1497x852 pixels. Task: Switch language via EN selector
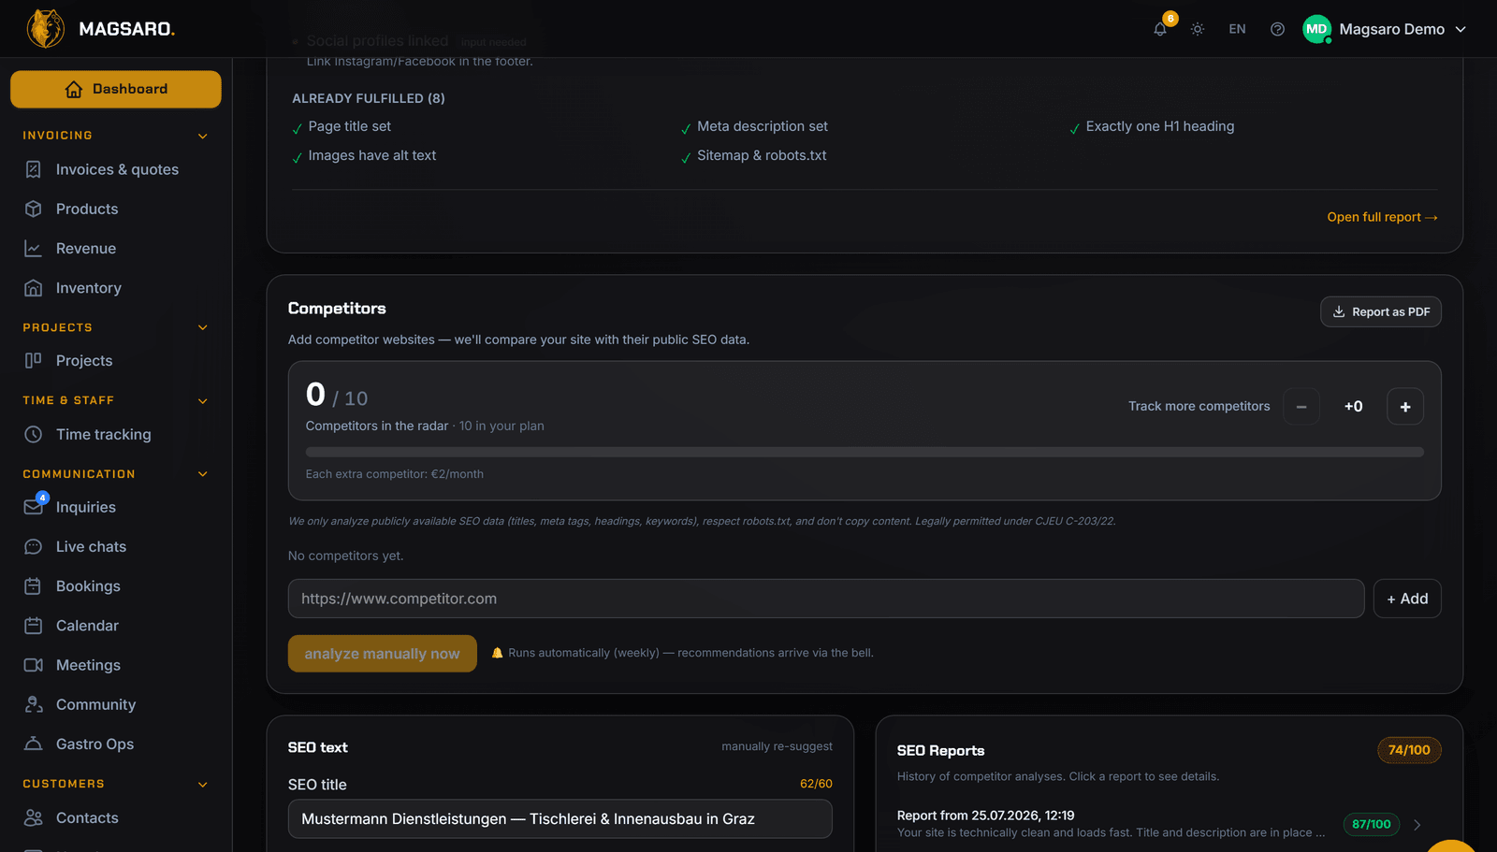[1237, 29]
